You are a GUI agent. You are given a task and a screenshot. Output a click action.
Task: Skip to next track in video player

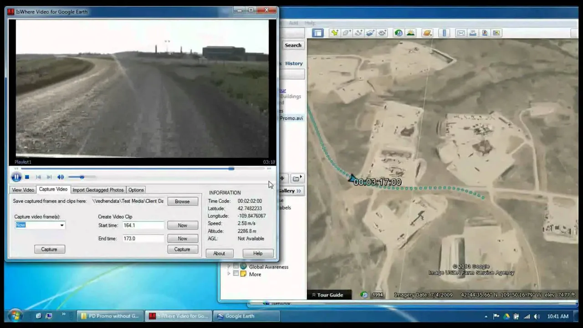pos(49,177)
